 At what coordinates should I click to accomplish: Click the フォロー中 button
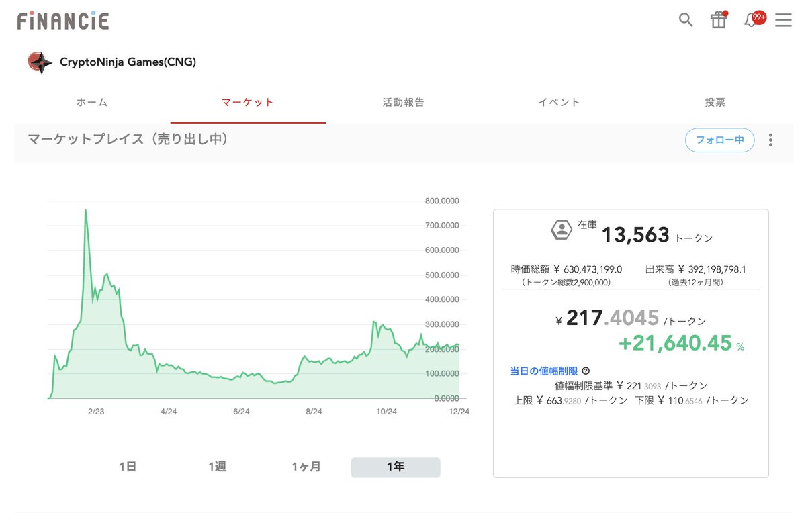point(720,140)
